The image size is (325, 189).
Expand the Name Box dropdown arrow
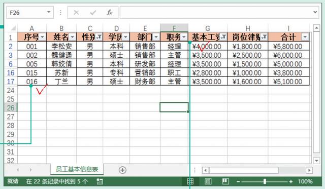pos(49,12)
